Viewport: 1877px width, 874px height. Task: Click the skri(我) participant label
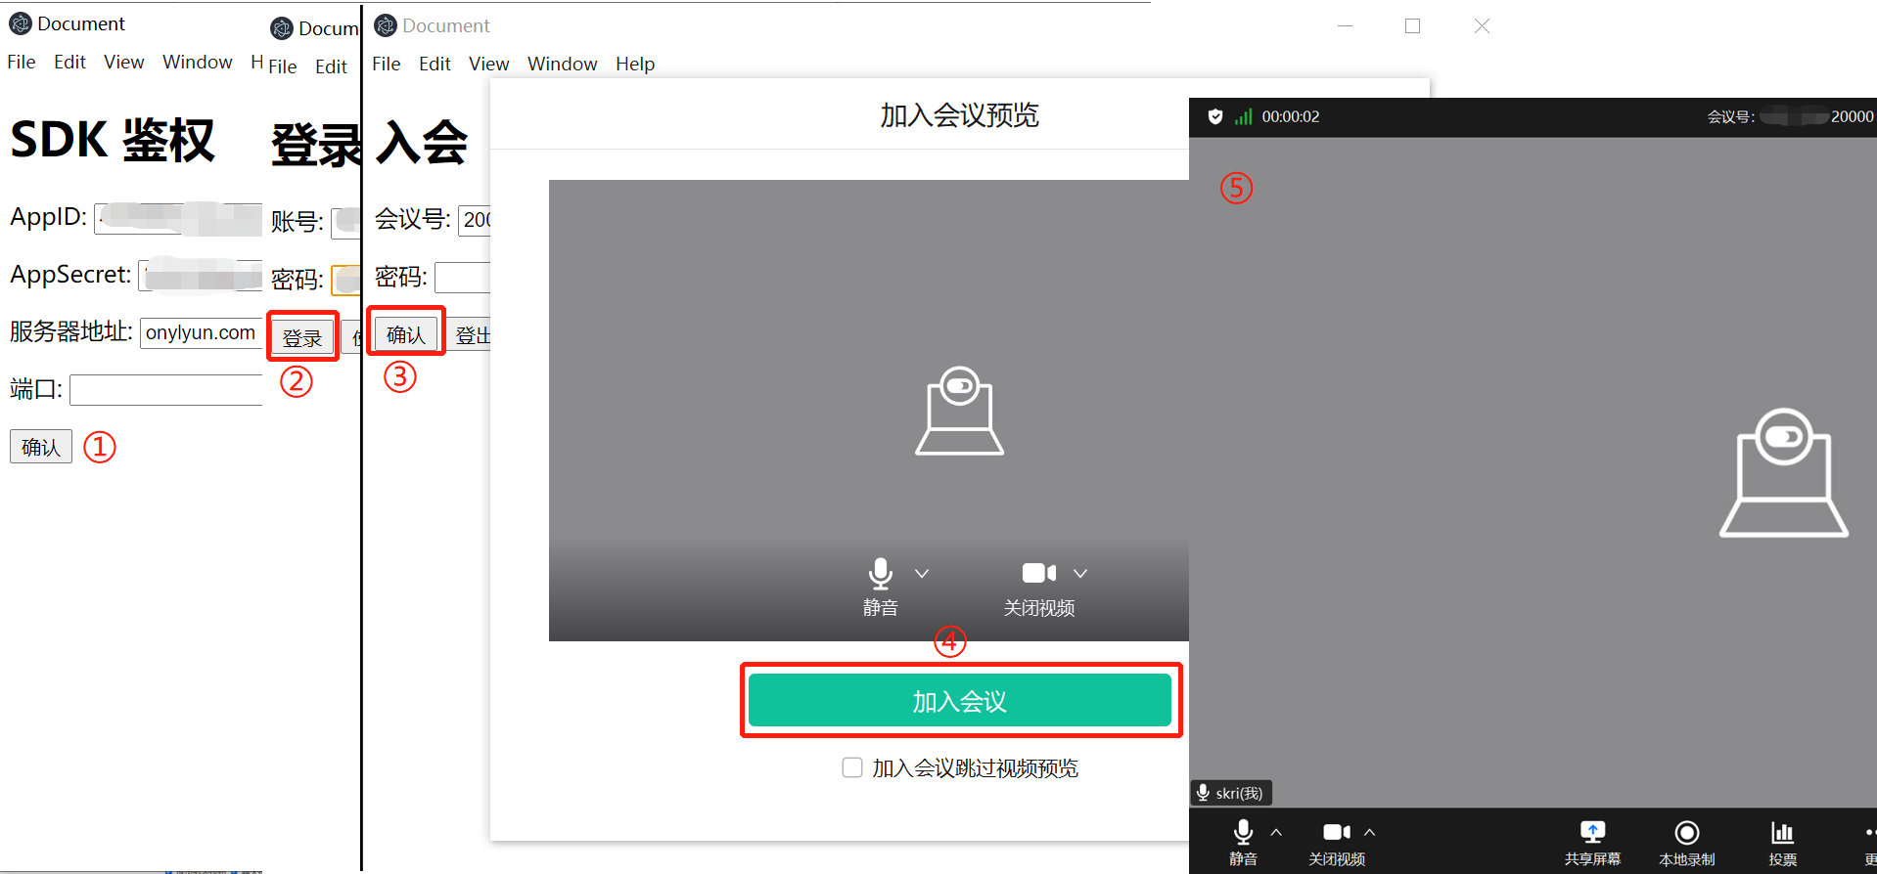1231,793
